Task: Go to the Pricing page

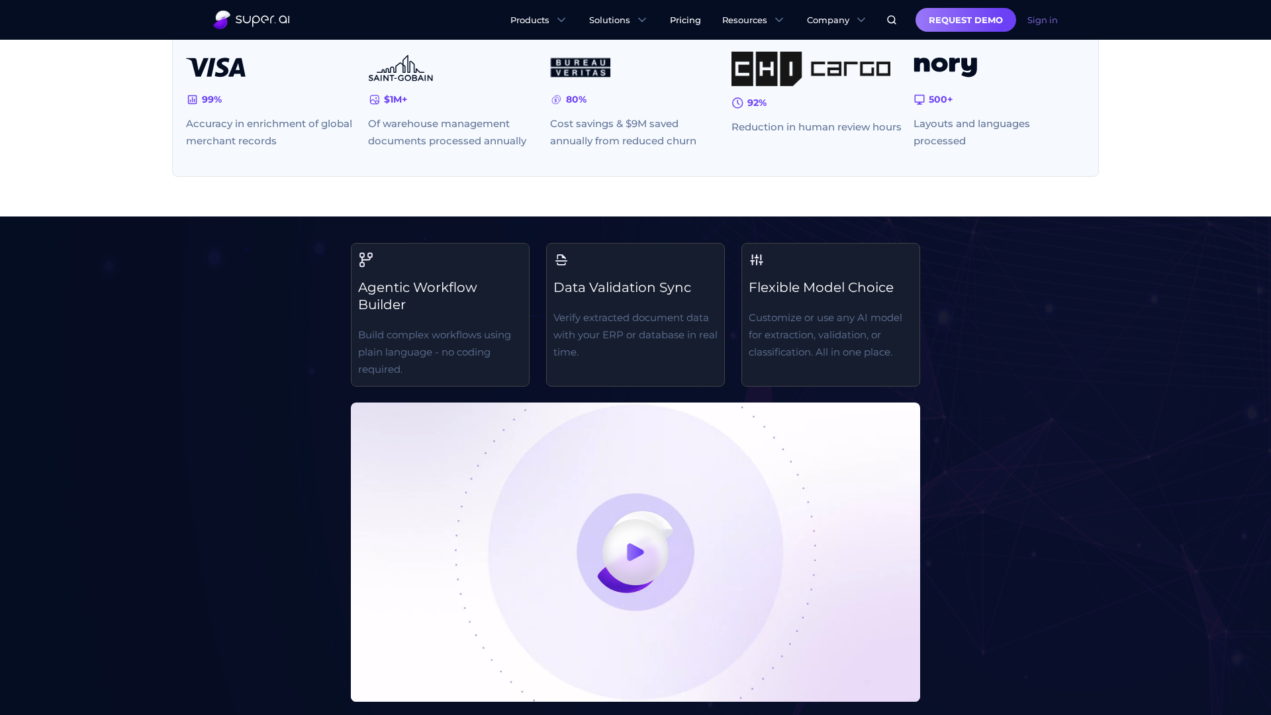Action: 685,20
